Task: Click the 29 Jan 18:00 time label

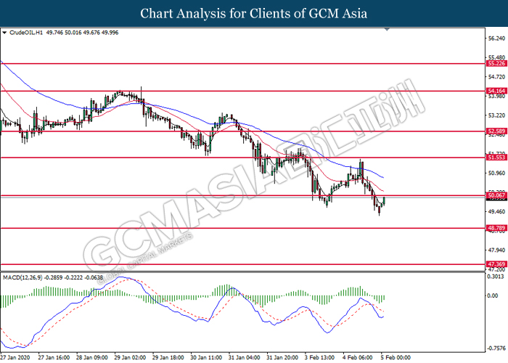Action: point(168,357)
